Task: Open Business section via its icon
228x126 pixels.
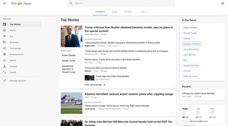Action: (x=4, y=43)
